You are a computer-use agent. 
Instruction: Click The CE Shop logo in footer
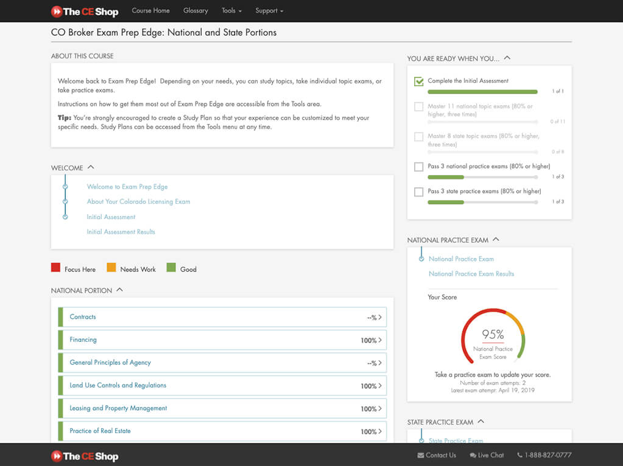(85, 456)
